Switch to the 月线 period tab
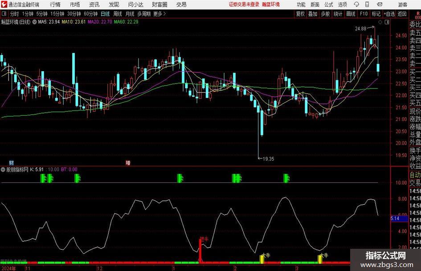421x271 pixels. point(130,14)
